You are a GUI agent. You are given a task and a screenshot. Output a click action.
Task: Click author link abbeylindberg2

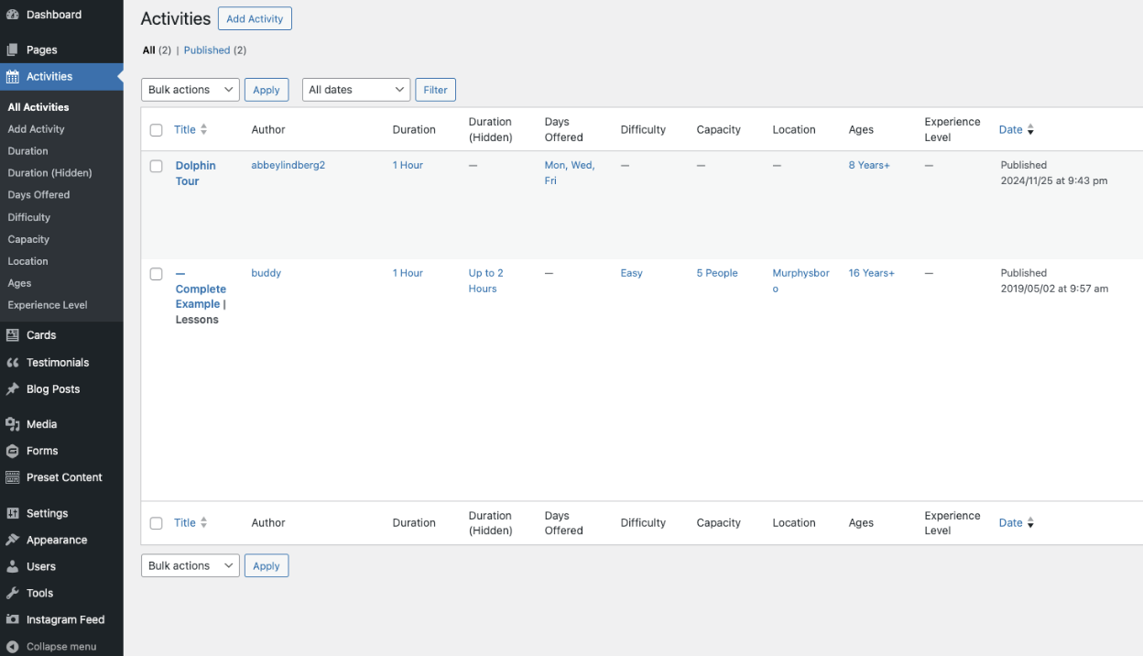[288, 166]
